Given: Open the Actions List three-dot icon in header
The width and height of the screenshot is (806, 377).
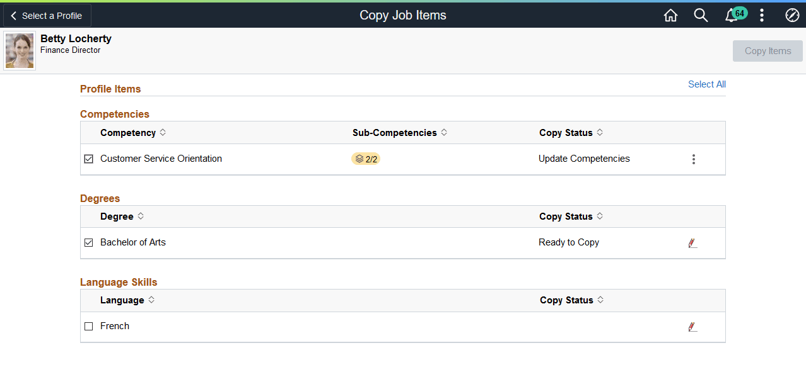Looking at the screenshot, I should [762, 14].
